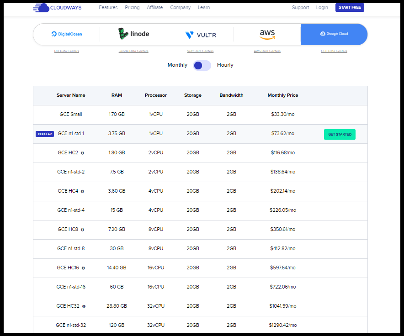Toggle Monthly/Hourly pricing switch
Image resolution: width=404 pixels, height=336 pixels.
tap(202, 65)
